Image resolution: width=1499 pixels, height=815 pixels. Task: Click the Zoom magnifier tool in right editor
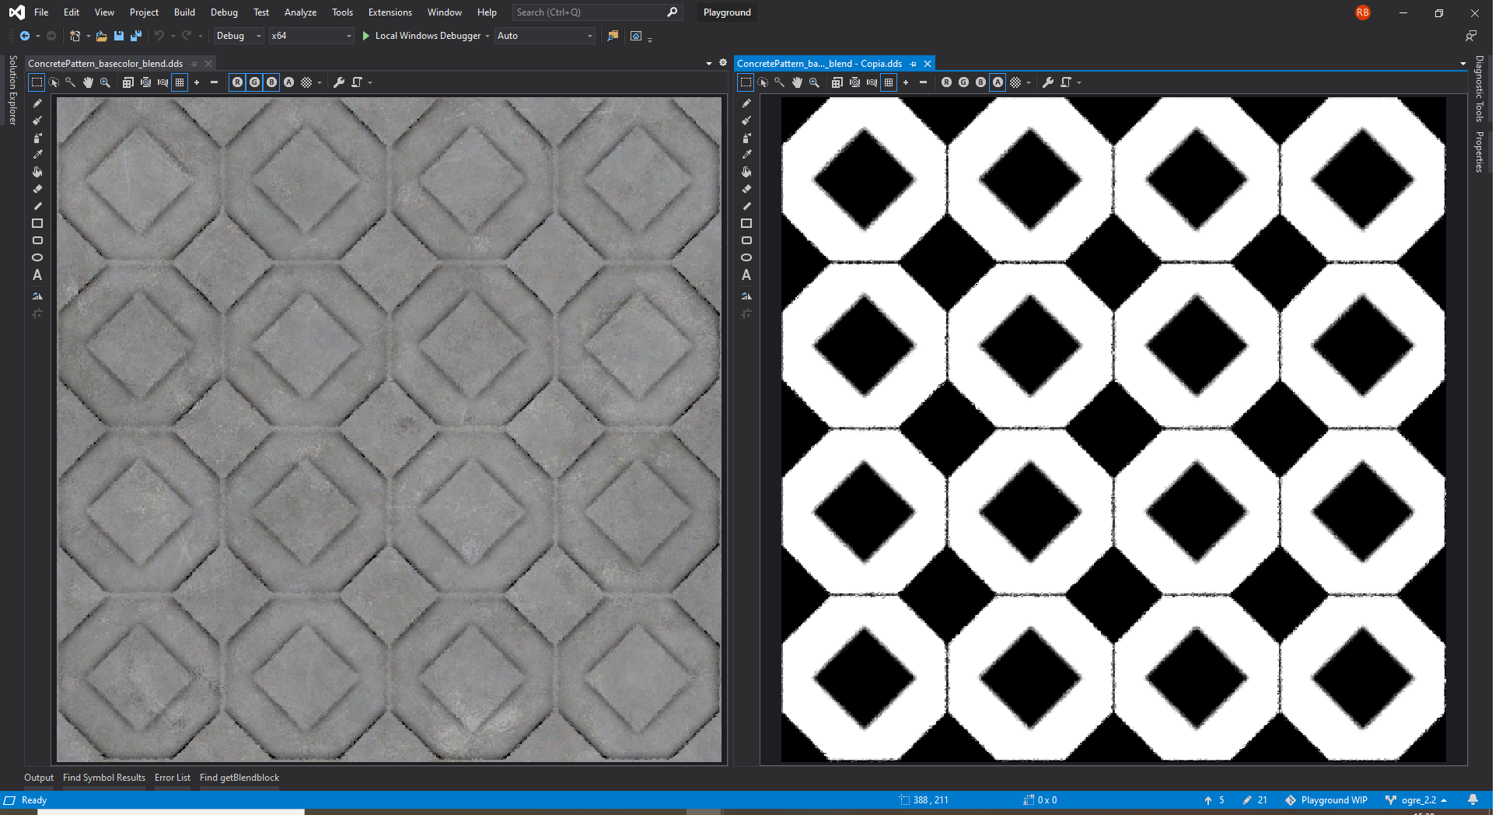814,82
